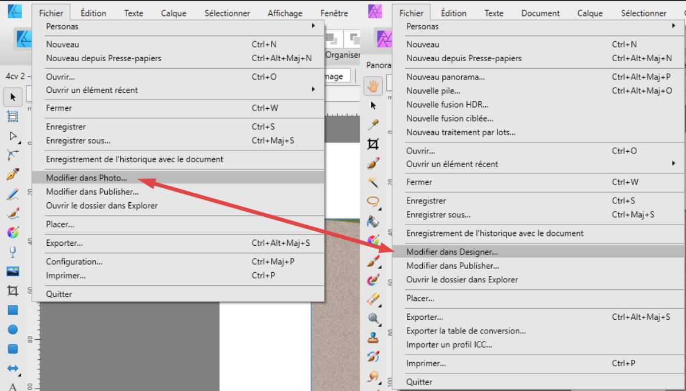
Task: Open the Document menu in Affinity Photo
Action: pos(541,13)
